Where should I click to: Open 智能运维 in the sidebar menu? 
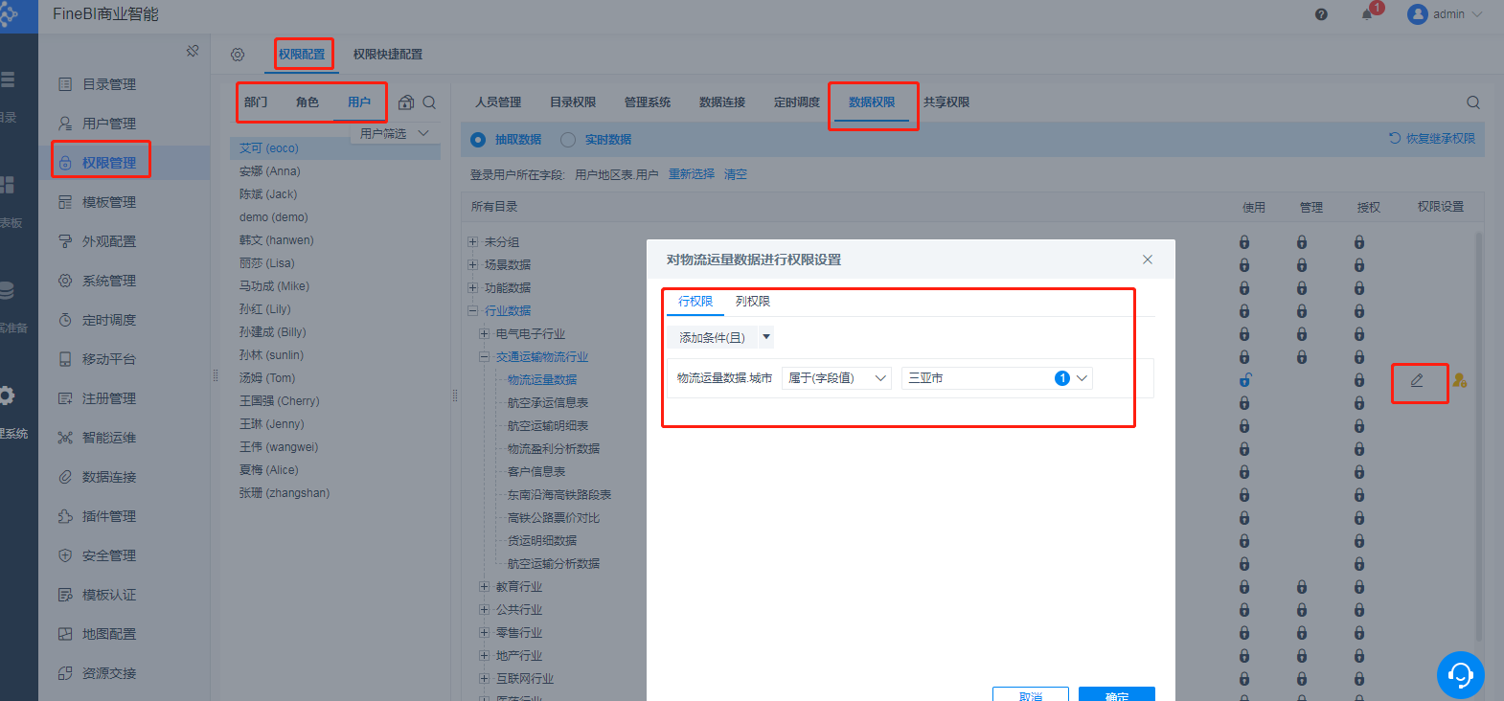109,438
